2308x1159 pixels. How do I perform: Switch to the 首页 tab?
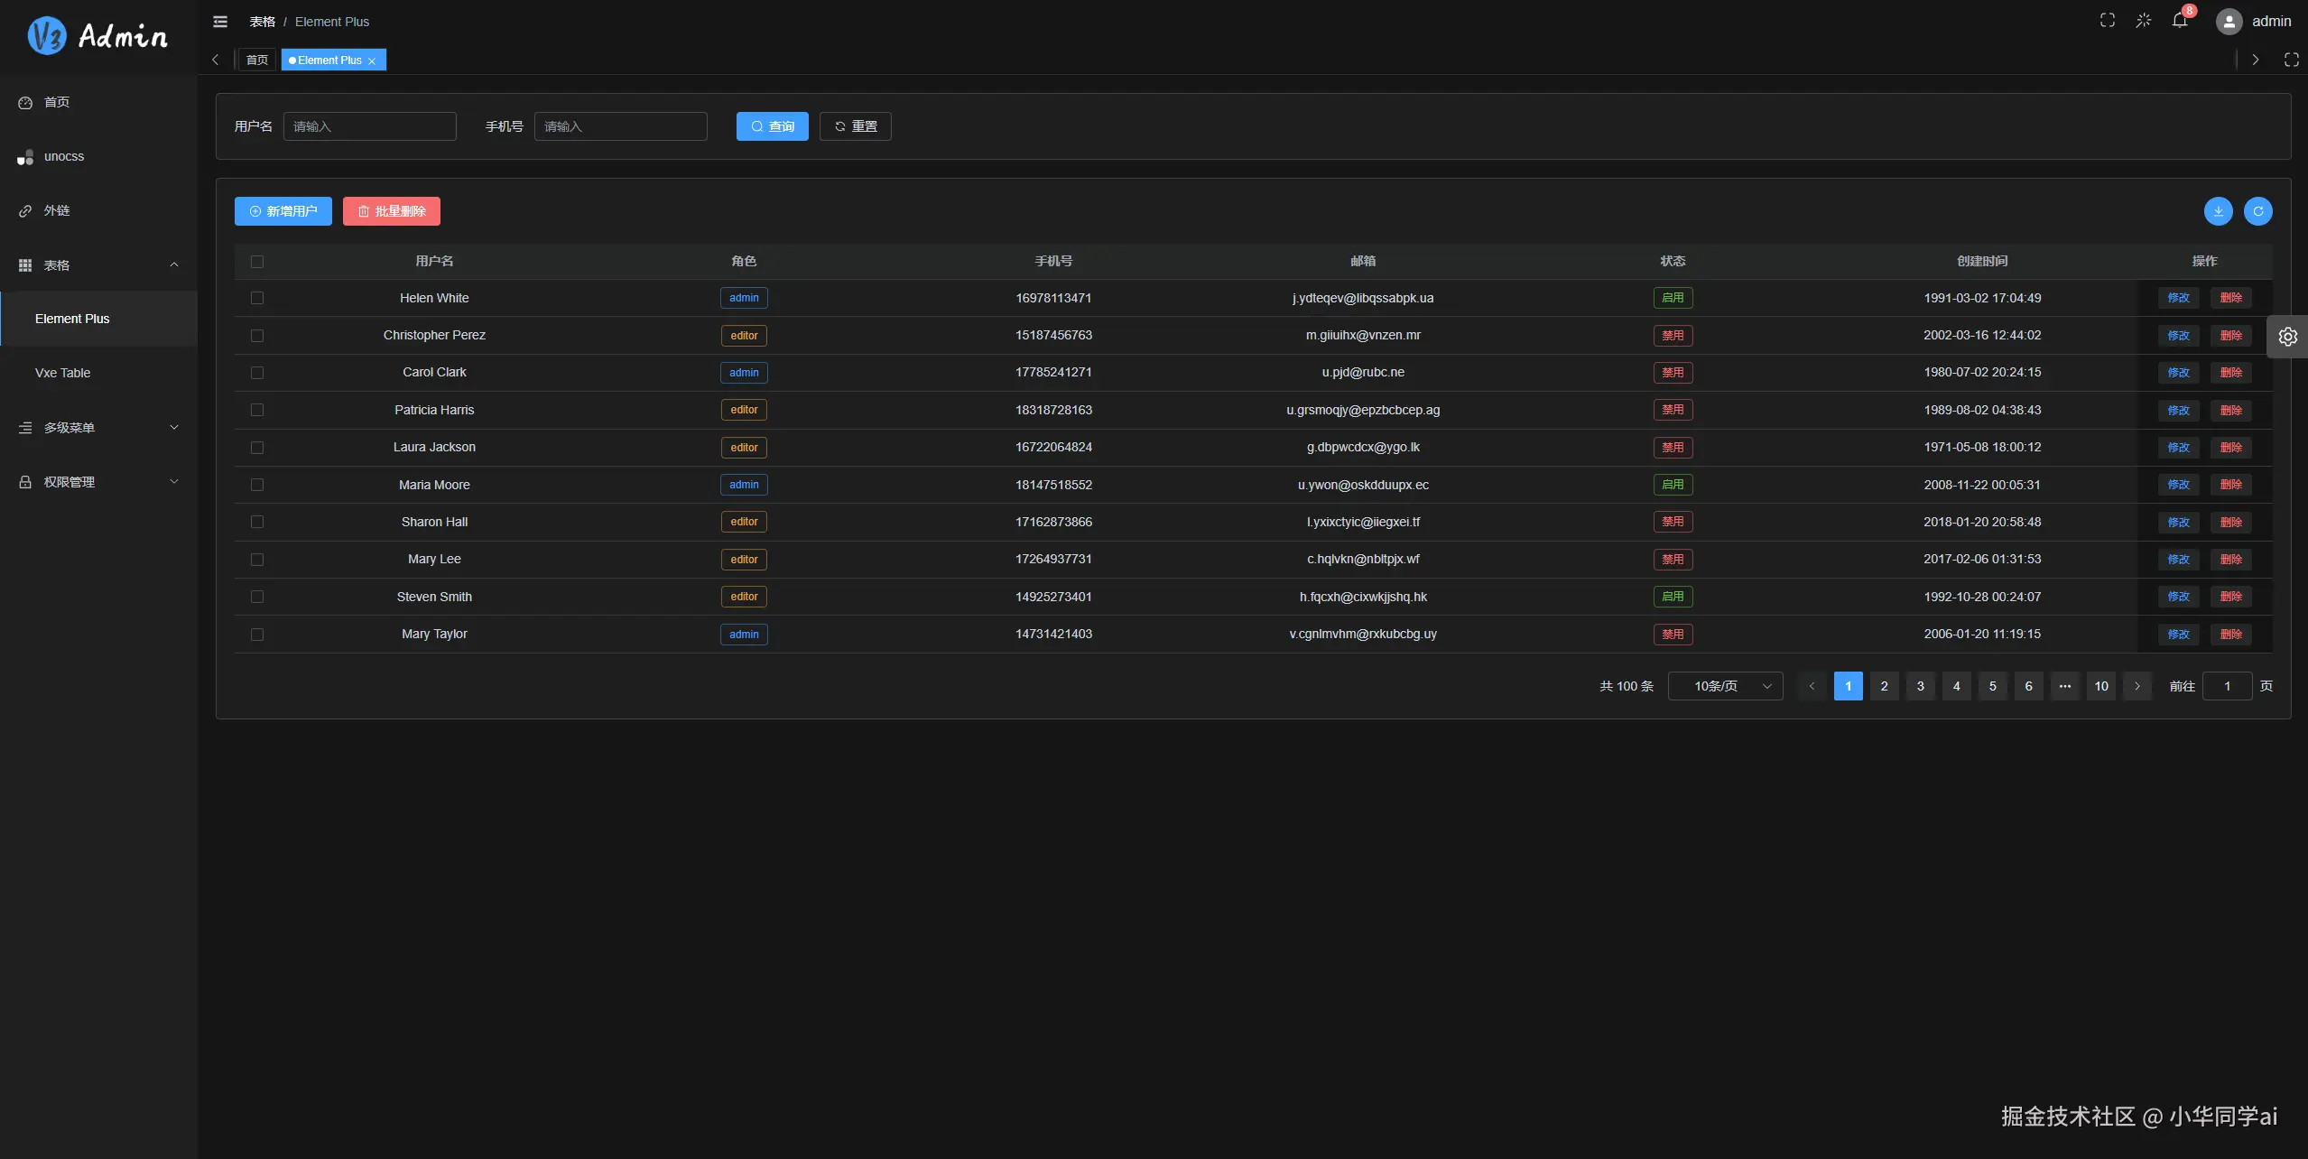click(257, 60)
